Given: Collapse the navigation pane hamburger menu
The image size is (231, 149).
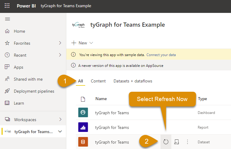Looking at the screenshot, I should click(x=7, y=19).
